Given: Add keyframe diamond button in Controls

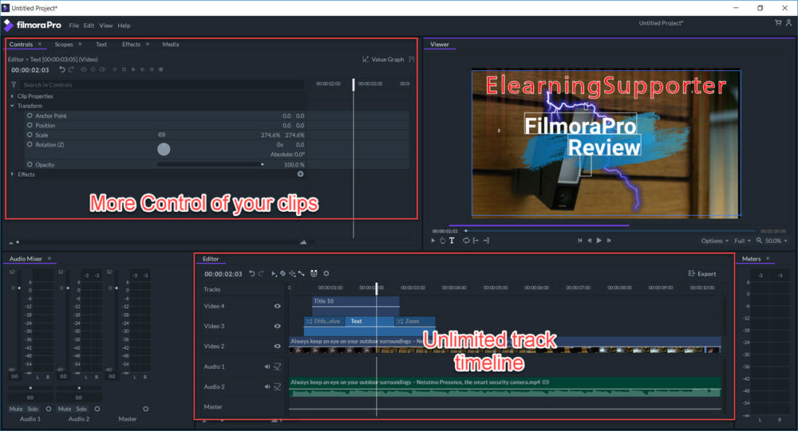Looking at the screenshot, I should click(93, 69).
